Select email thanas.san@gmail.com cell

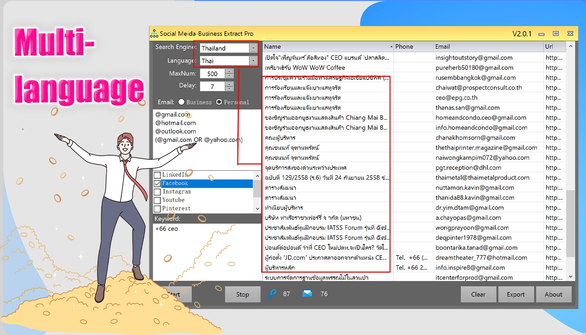[x=488, y=108]
